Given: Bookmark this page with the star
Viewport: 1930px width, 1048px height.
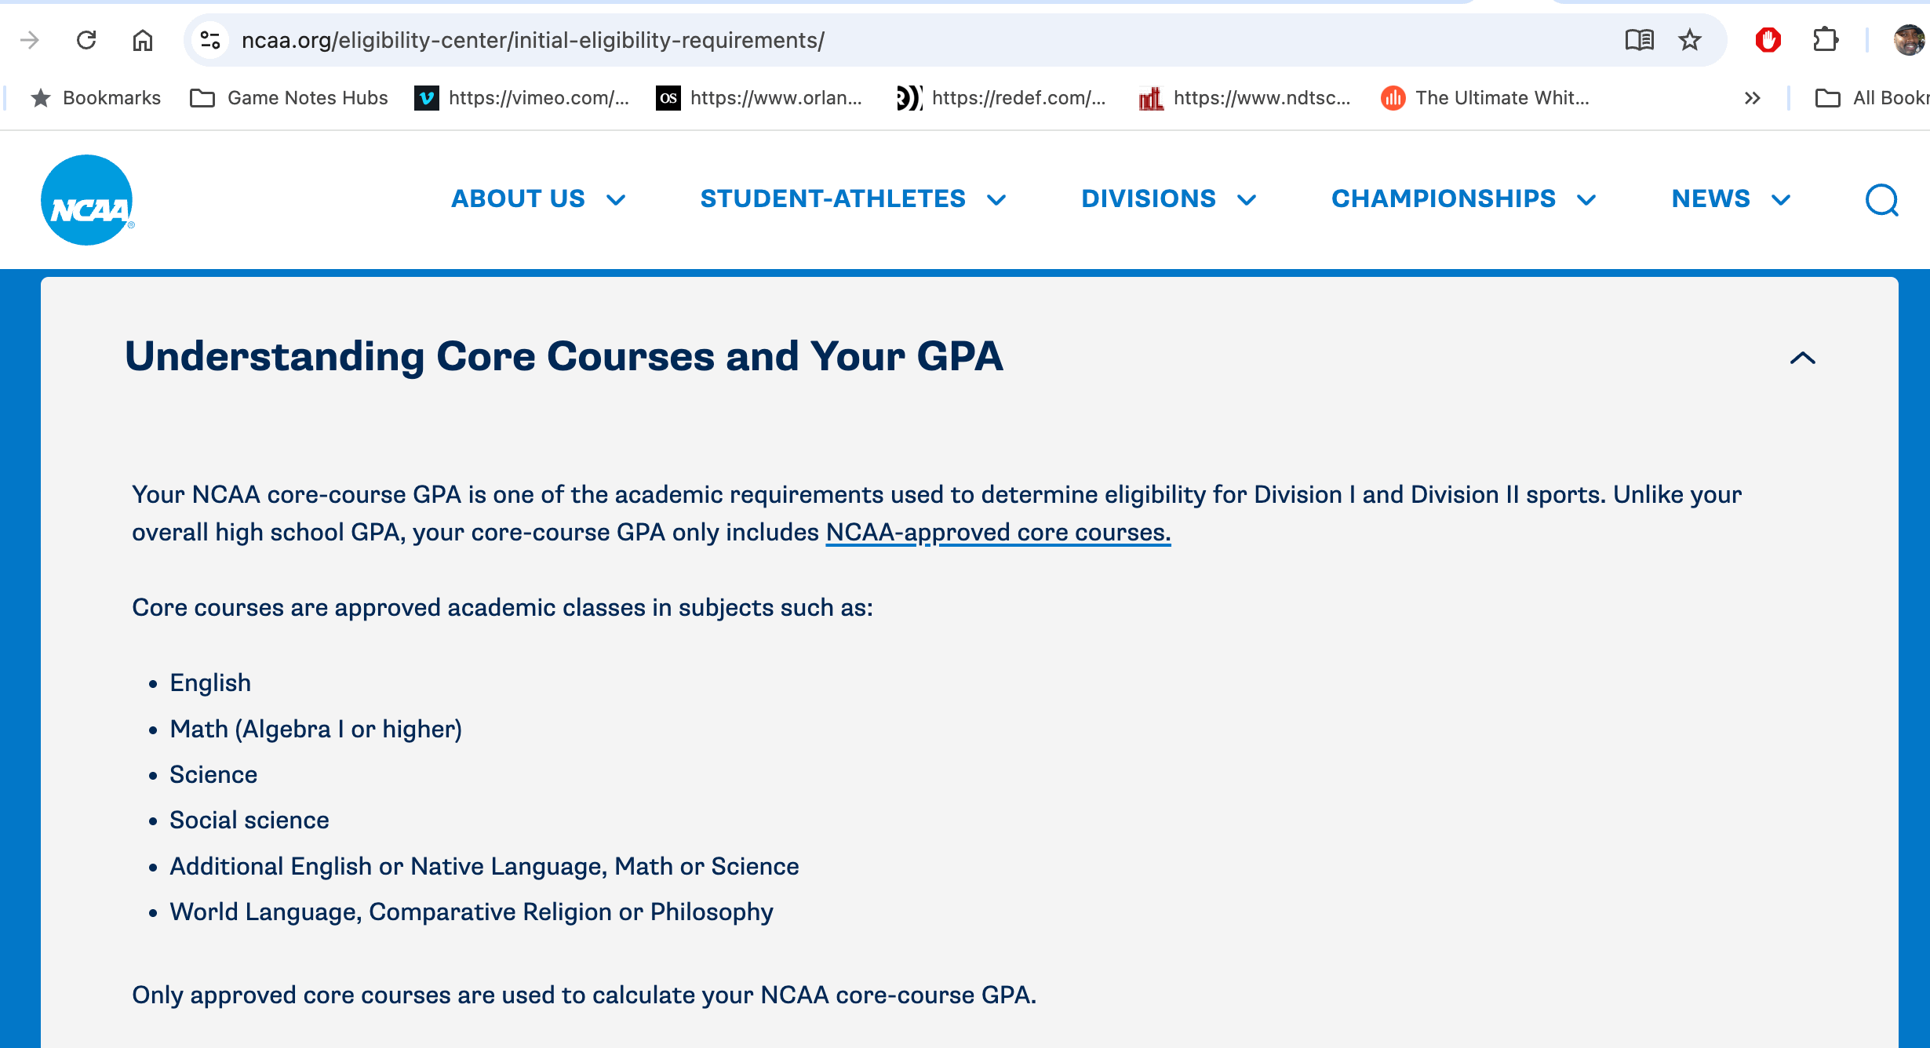Looking at the screenshot, I should [x=1690, y=40].
